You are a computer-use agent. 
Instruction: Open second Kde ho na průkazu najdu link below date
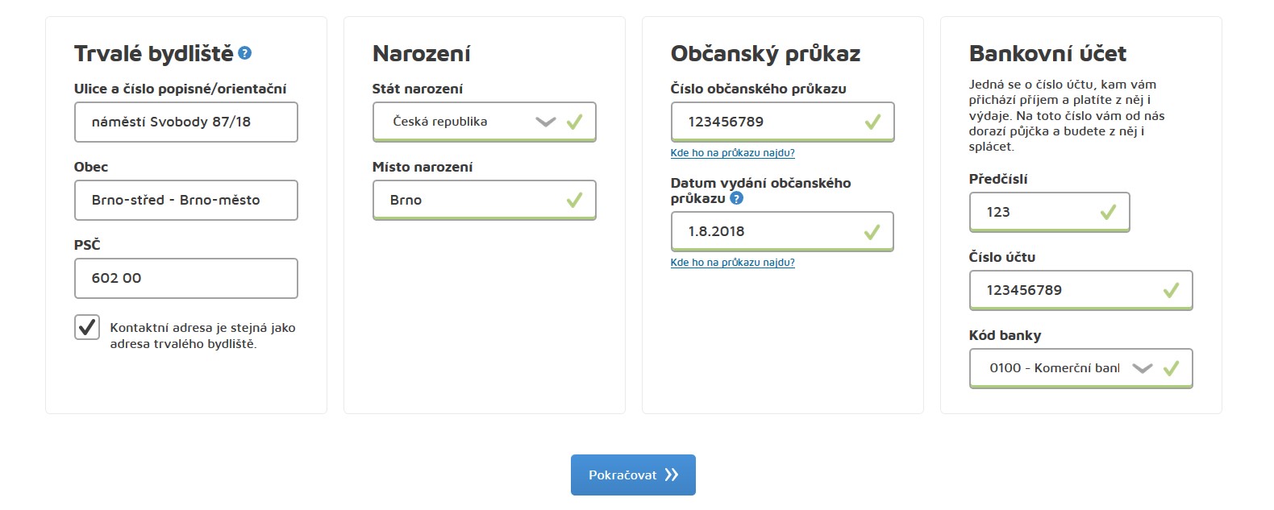coord(732,263)
